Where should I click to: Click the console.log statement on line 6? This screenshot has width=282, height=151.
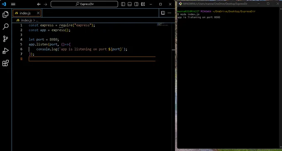[82, 49]
